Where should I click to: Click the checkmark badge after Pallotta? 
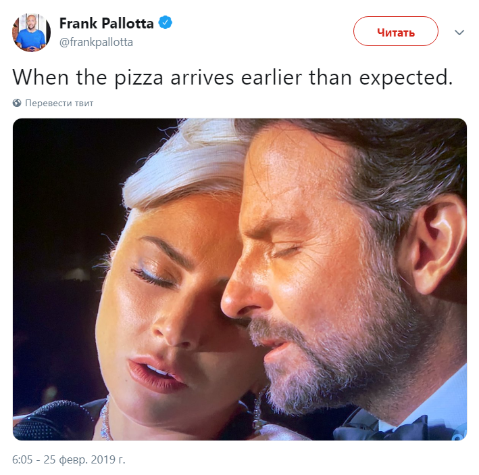click(166, 22)
